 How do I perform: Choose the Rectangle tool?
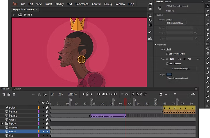207,44
